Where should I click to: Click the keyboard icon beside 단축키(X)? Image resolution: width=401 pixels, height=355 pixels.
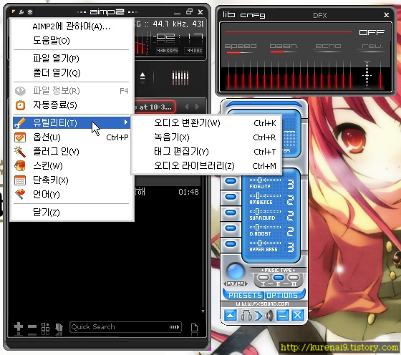click(x=20, y=180)
